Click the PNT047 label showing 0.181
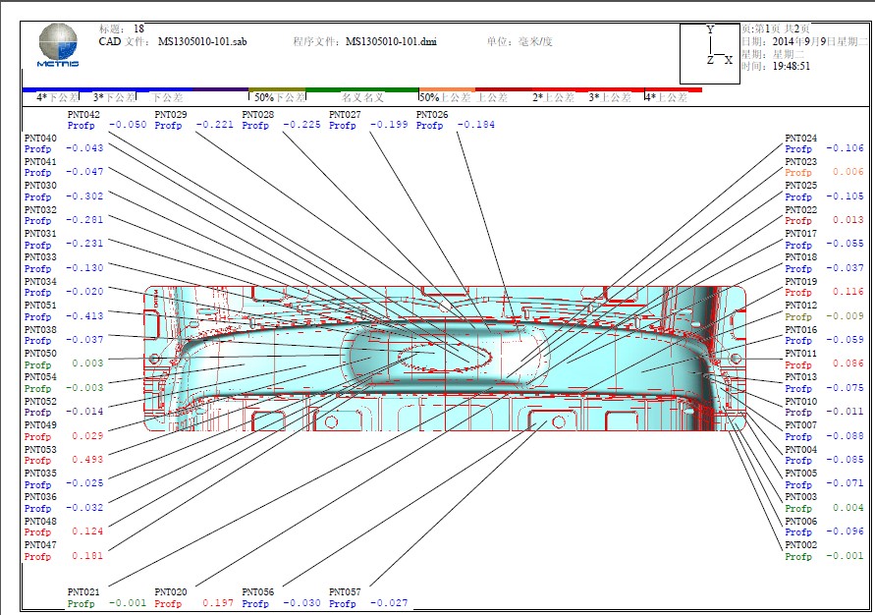The image size is (875, 615). (x=64, y=550)
